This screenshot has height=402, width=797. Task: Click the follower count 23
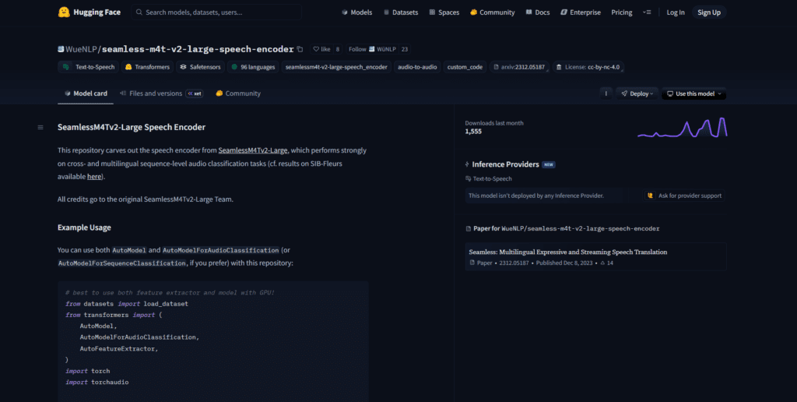pos(404,49)
